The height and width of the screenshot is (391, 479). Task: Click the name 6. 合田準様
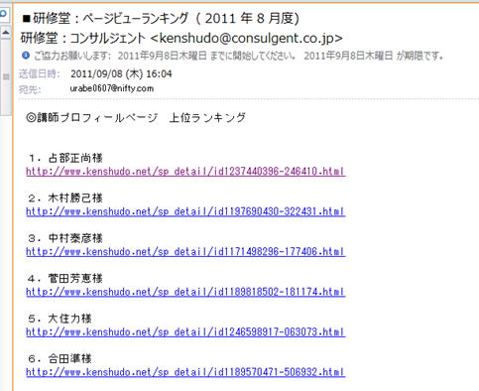pos(60,358)
